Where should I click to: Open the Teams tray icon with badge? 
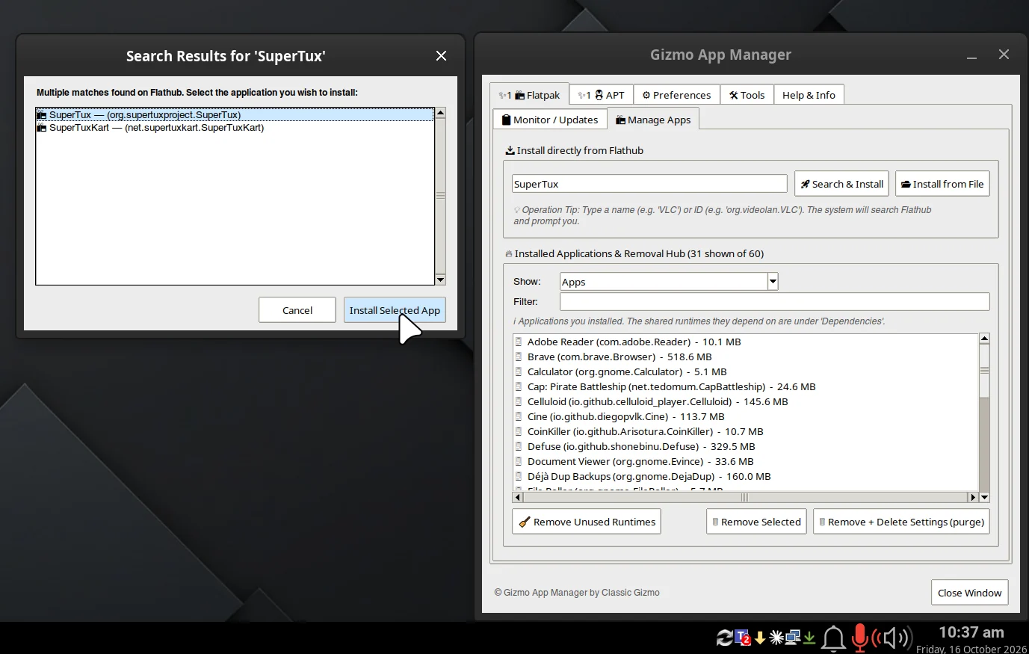click(x=743, y=638)
